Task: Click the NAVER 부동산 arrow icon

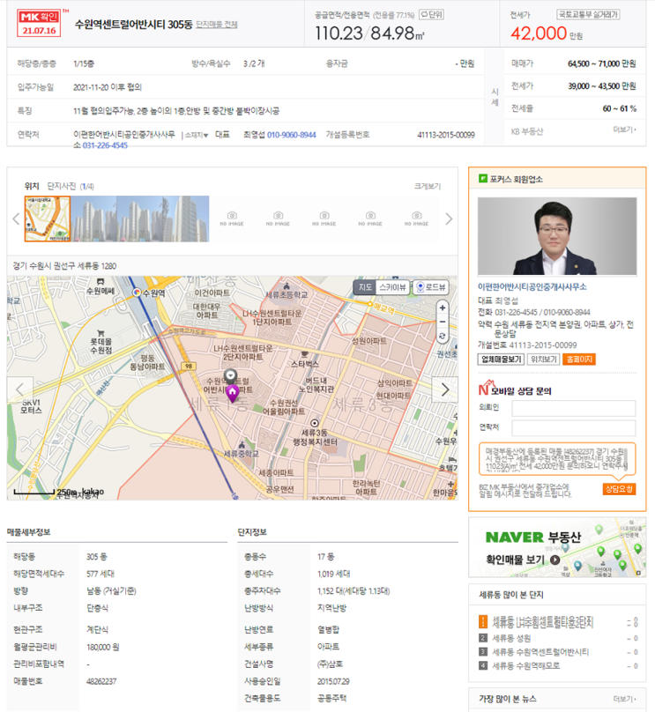Action: pyautogui.click(x=555, y=560)
